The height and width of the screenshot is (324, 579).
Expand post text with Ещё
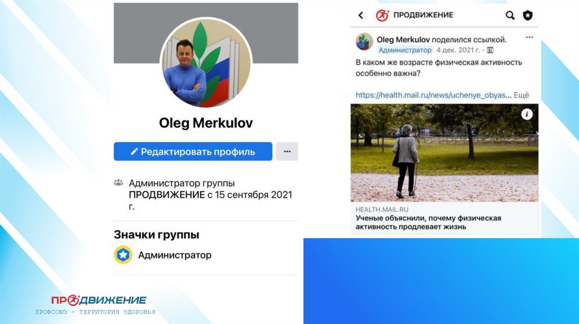point(521,95)
